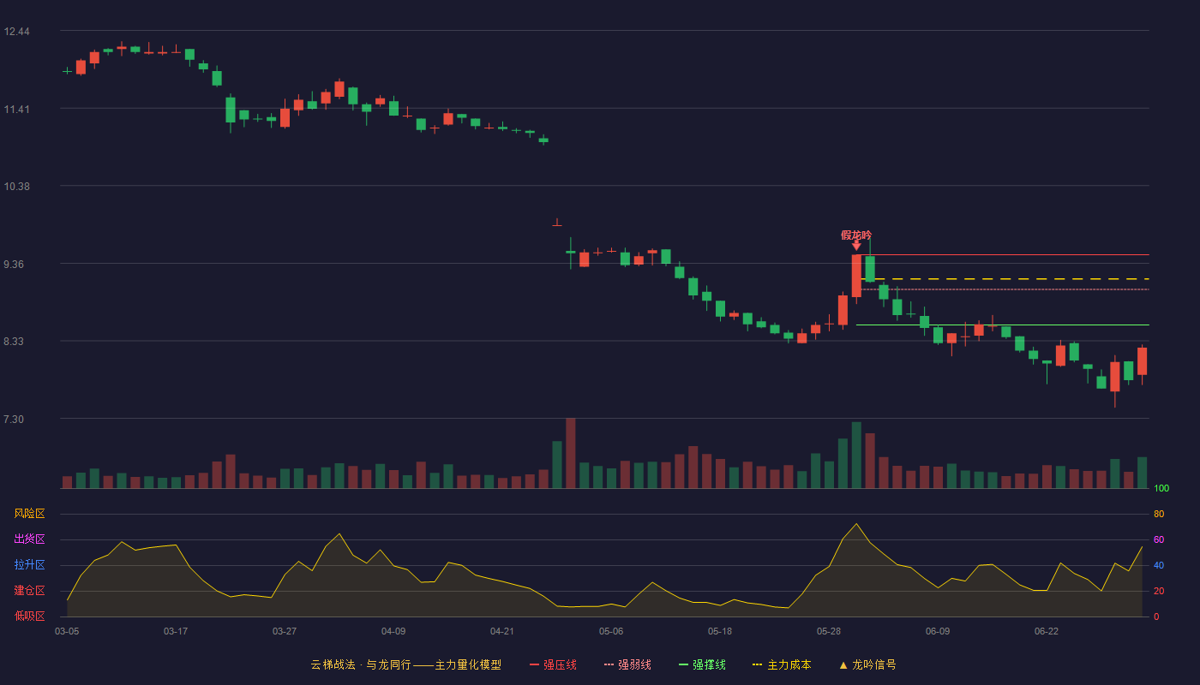This screenshot has width=1200, height=685.
Task: Click the 05-28 date label
Action: pyautogui.click(x=829, y=631)
